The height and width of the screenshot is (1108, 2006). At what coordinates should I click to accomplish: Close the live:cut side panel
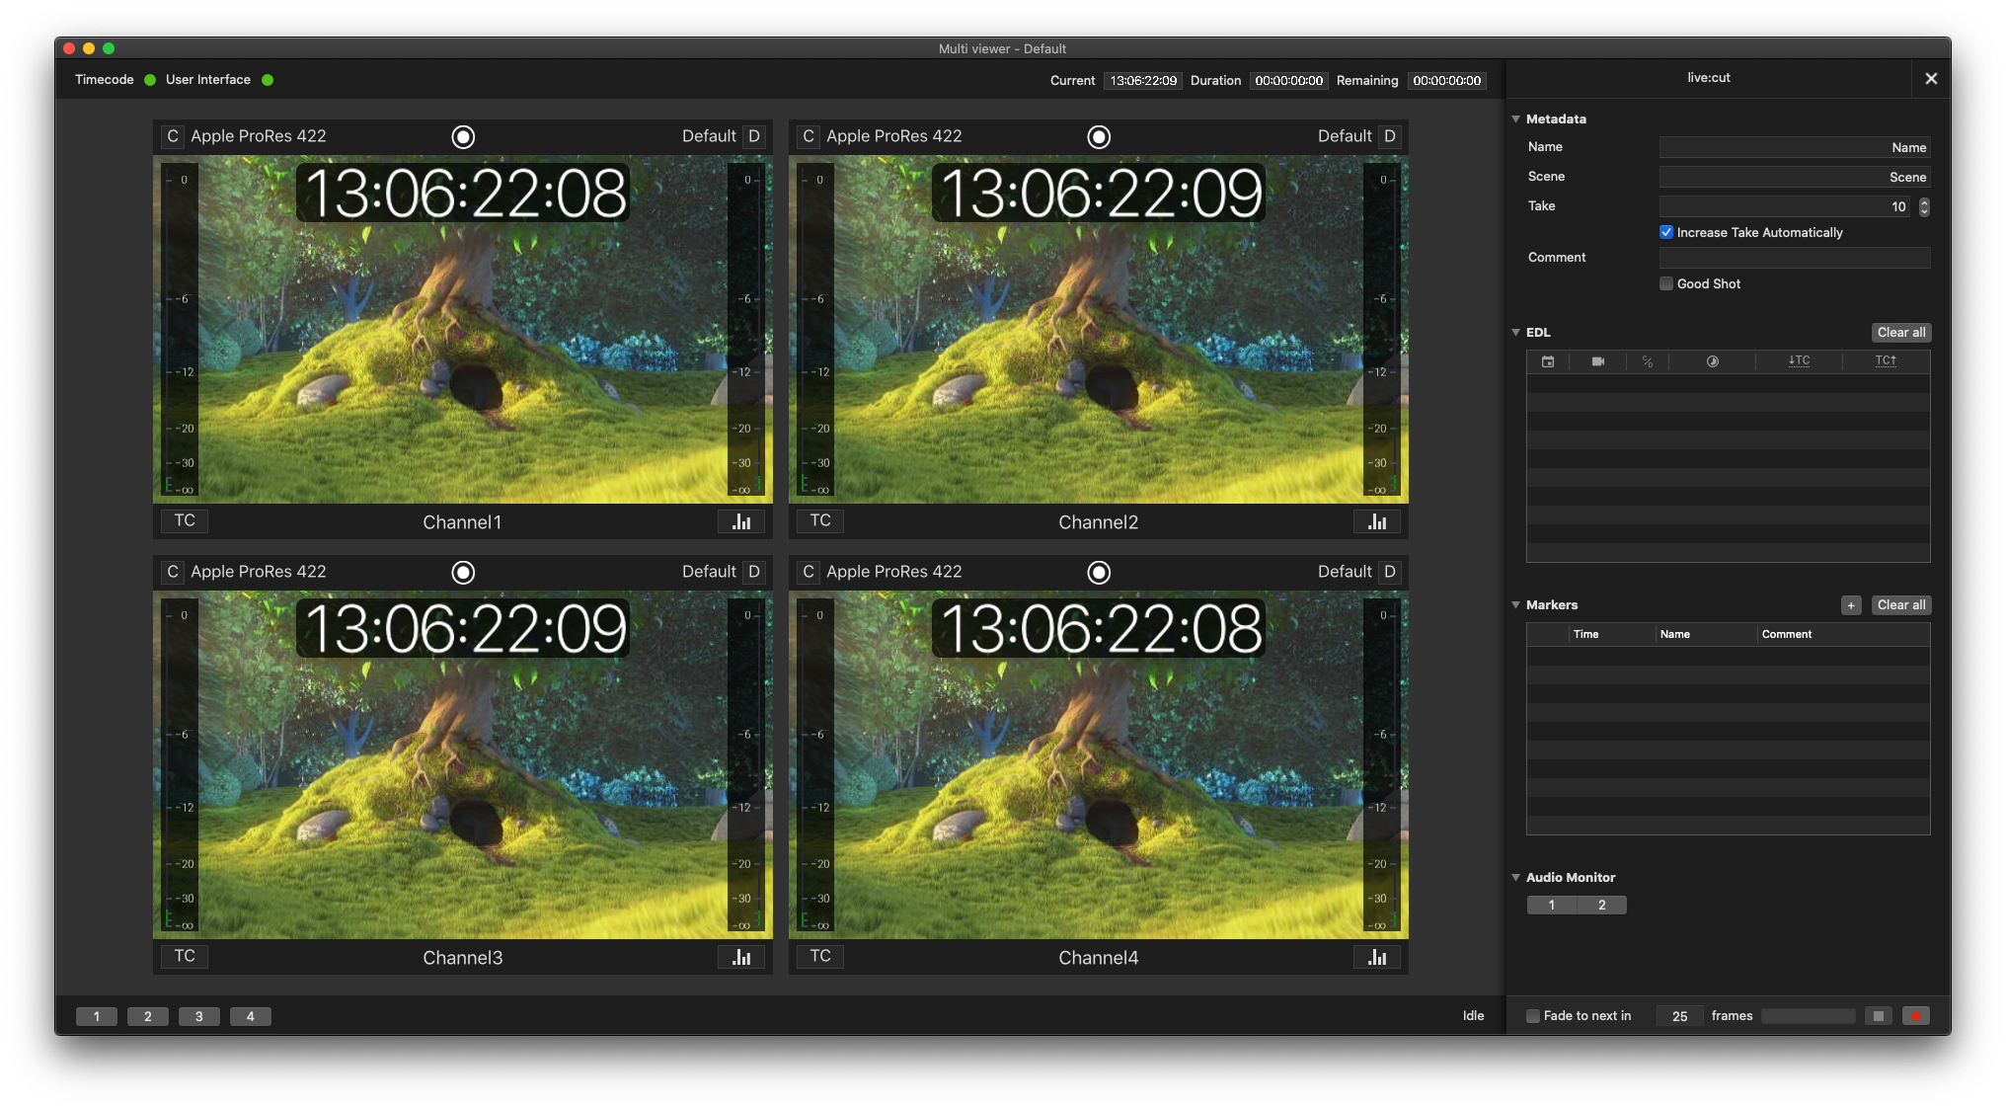pos(1931,79)
